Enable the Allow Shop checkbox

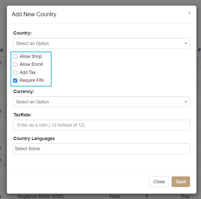click(x=15, y=57)
